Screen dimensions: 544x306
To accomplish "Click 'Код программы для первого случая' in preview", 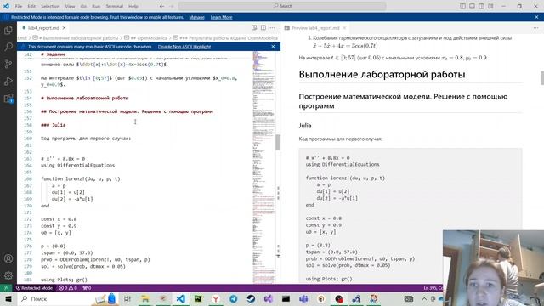I will pyautogui.click(x=340, y=139).
